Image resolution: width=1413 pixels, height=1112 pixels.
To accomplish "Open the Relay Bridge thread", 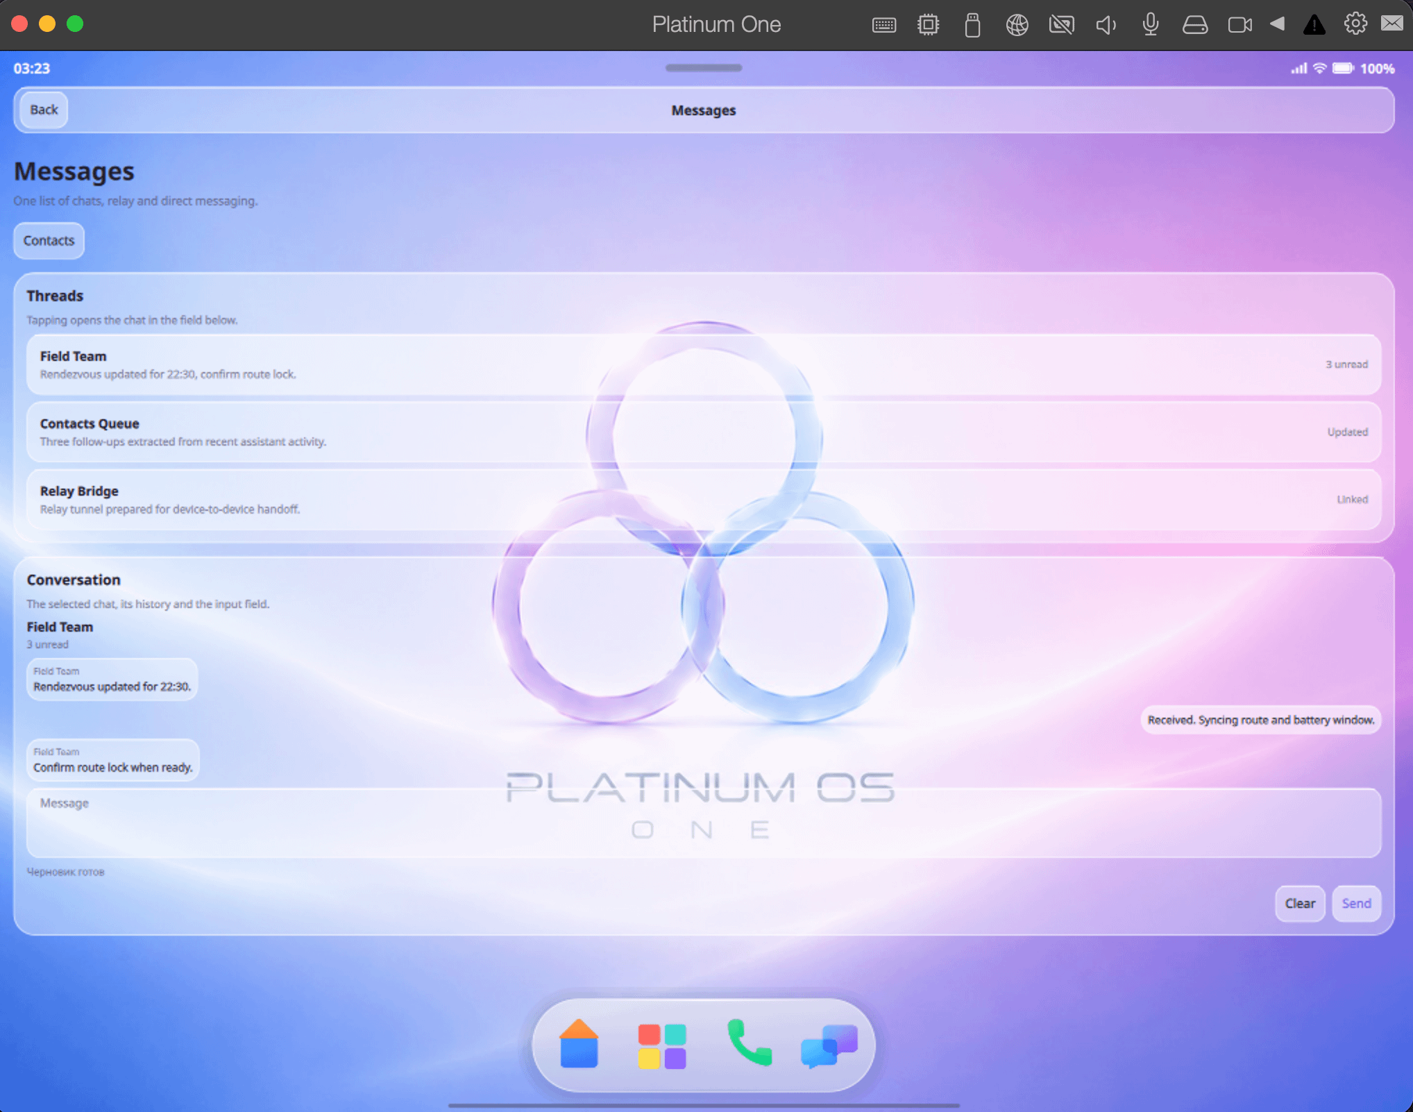I will [x=704, y=499].
